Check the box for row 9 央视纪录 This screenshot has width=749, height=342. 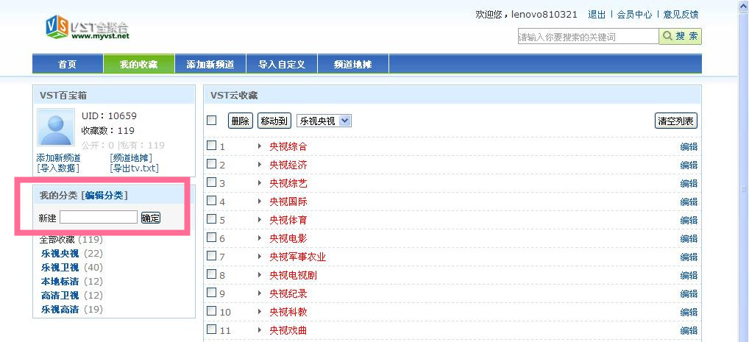click(212, 292)
